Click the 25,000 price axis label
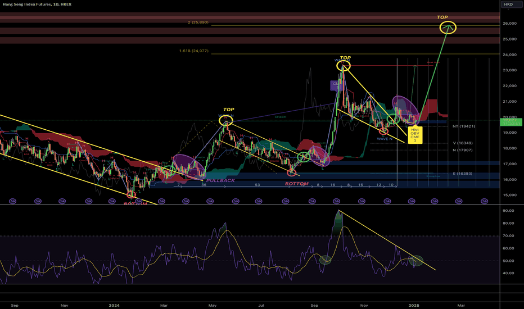 click(508, 39)
